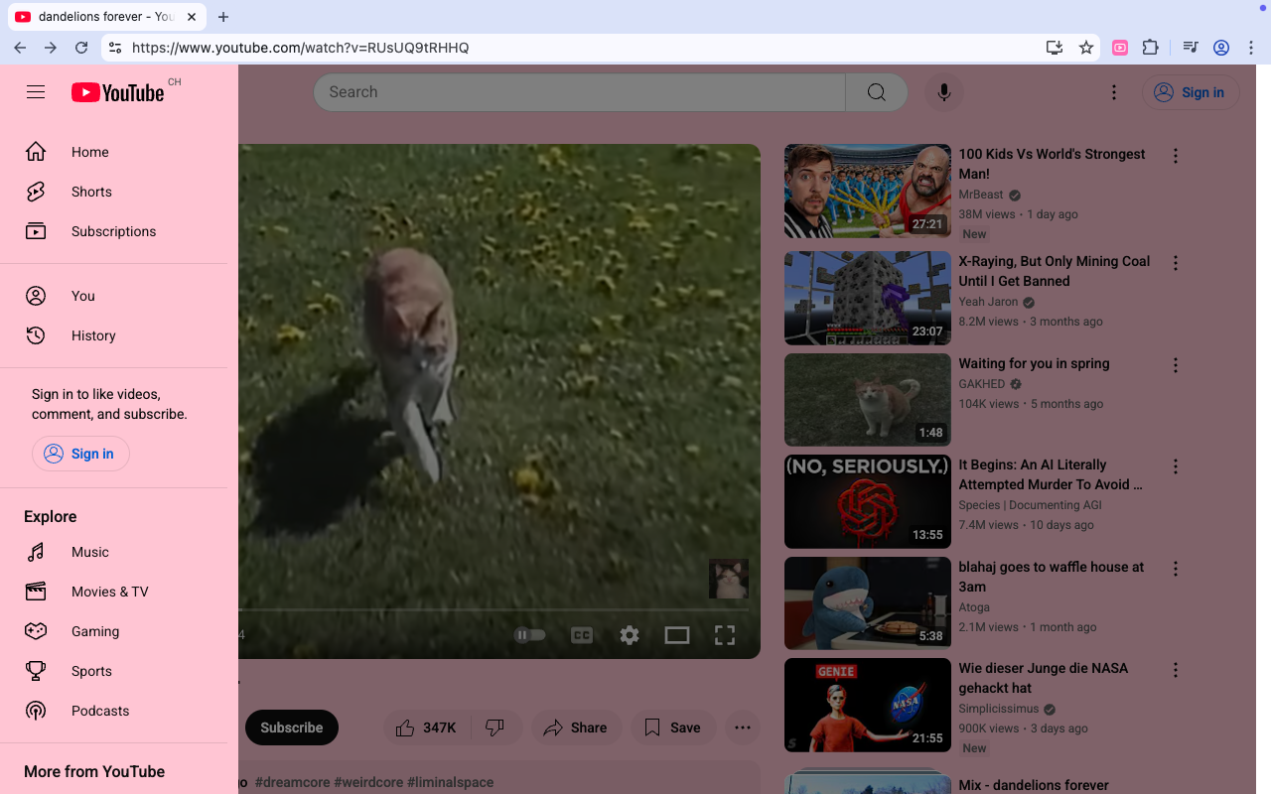Screen dimensions: 1271x794
Task: Click the address bar URL
Action: tap(300, 48)
